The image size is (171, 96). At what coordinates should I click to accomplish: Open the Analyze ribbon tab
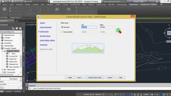coord(36,5)
